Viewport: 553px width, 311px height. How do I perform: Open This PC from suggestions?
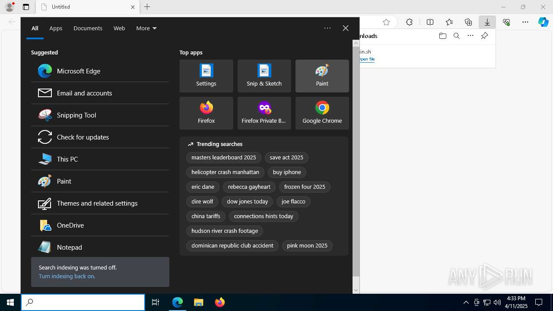[100, 159]
